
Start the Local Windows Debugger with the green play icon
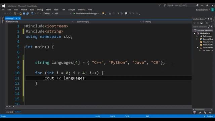pos(74,13)
